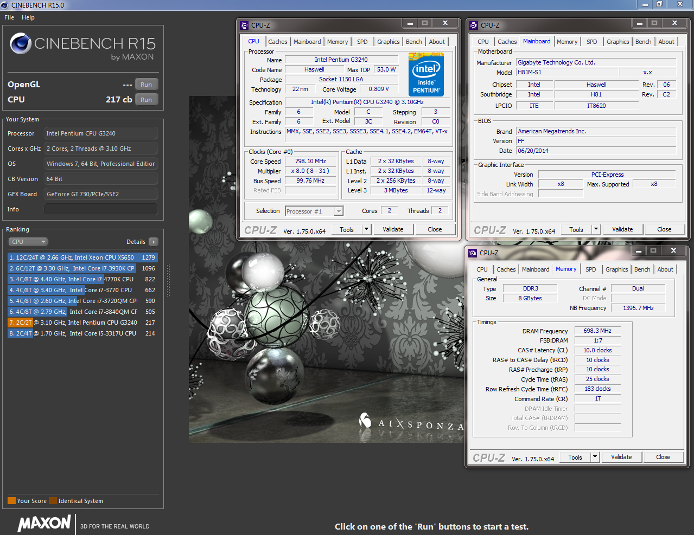The image size is (694, 535).
Task: Expand Tools dropdown arrow in Mainboard window
Action: click(x=596, y=229)
